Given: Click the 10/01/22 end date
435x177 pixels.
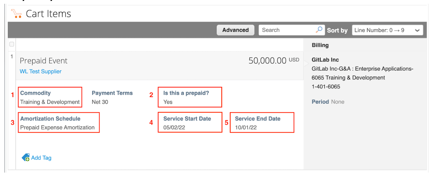Looking at the screenshot, I should pos(246,128).
